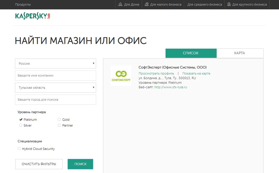Click ОЧИСТИТЬ ФИЛЬТРЫ button
The width and height of the screenshot is (279, 173).
pos(39,164)
